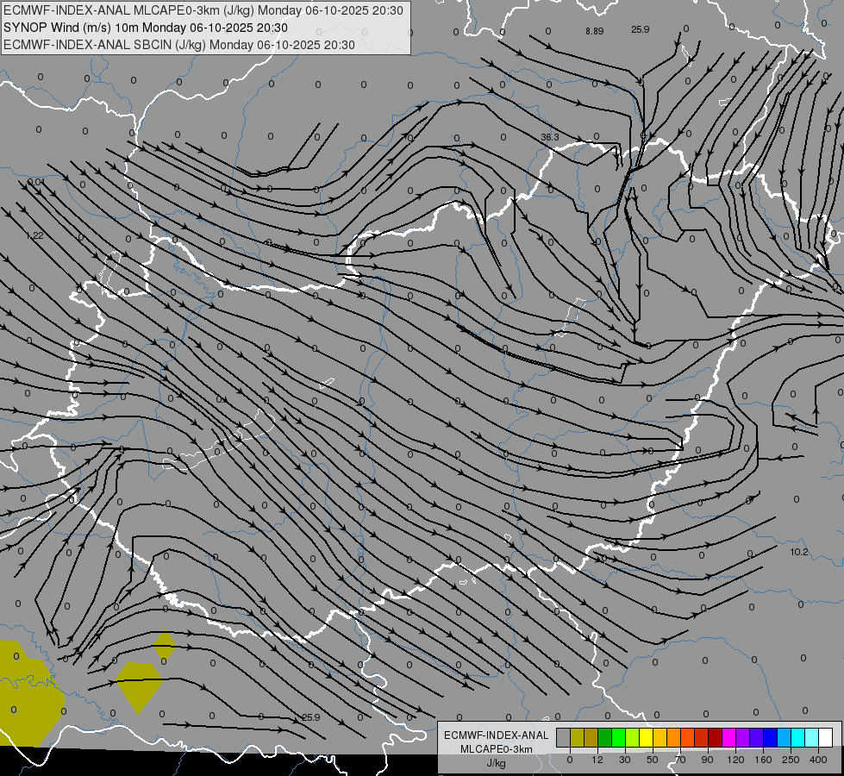
Task: Click the 8.89 data value near top
Action: click(594, 31)
